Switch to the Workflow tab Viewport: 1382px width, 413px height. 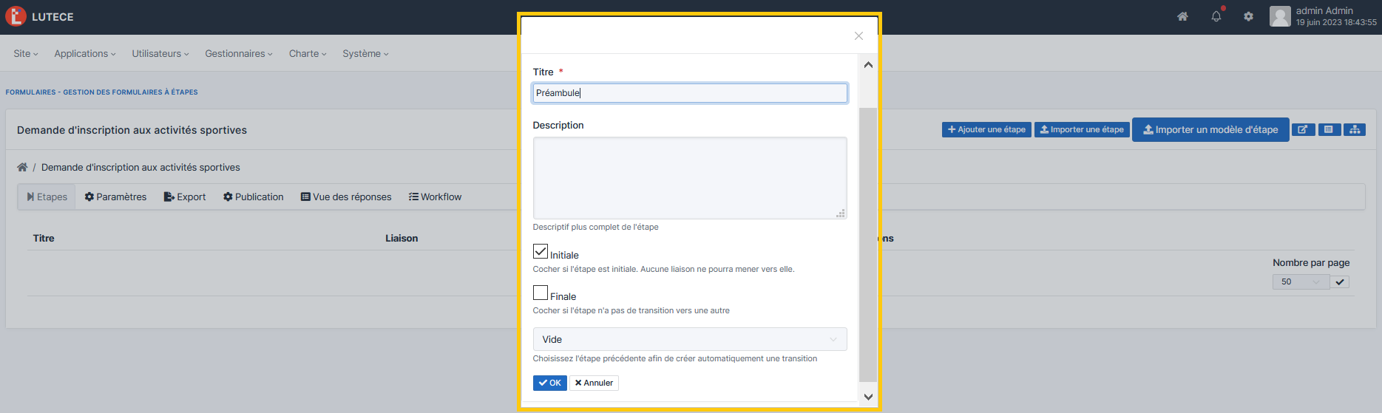pyautogui.click(x=435, y=197)
